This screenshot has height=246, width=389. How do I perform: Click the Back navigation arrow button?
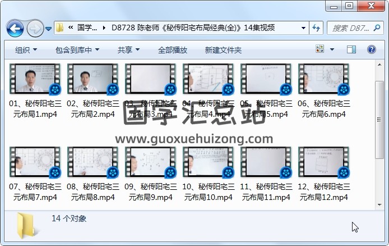tap(15, 28)
